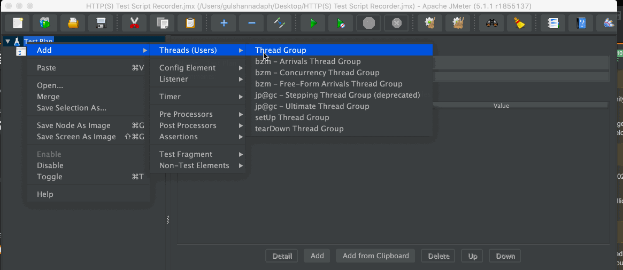The image size is (623, 270).
Task: Click the Add button below variables table
Action: pyautogui.click(x=317, y=256)
